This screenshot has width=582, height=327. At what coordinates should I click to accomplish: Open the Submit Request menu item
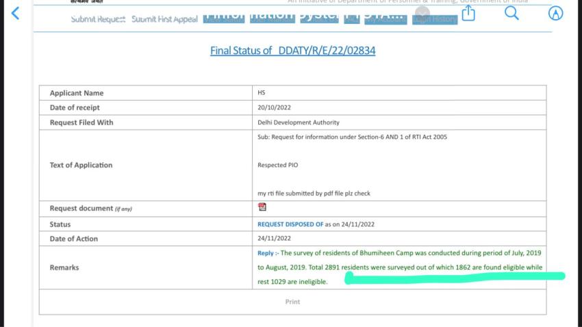[x=98, y=19]
